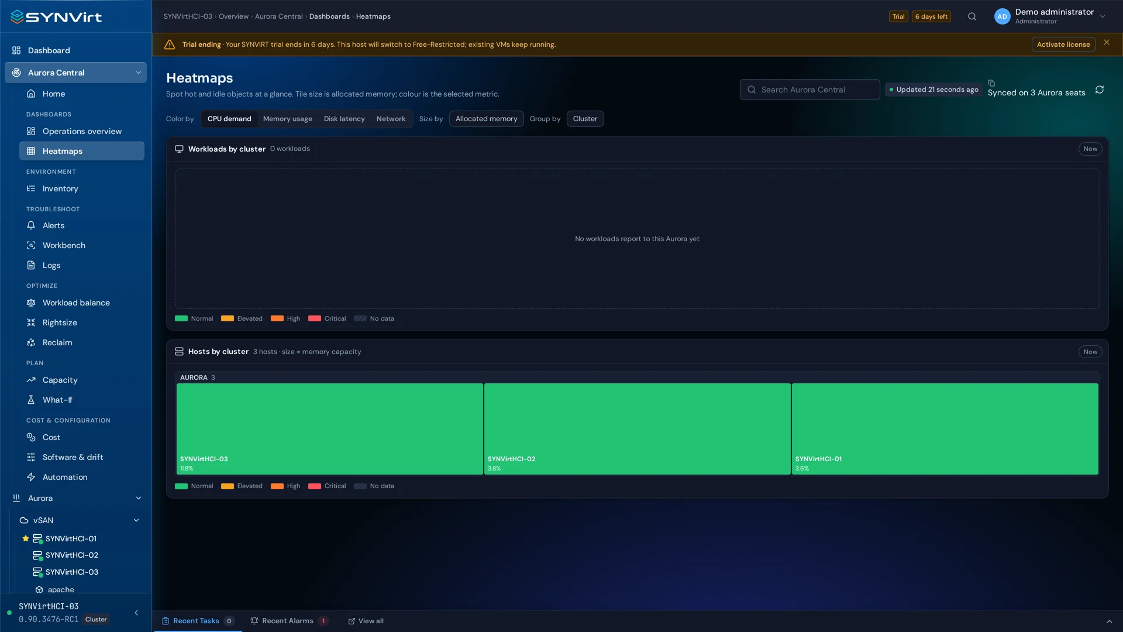The width and height of the screenshot is (1123, 632).
Task: Click the global search magnifier icon
Action: coord(972,16)
